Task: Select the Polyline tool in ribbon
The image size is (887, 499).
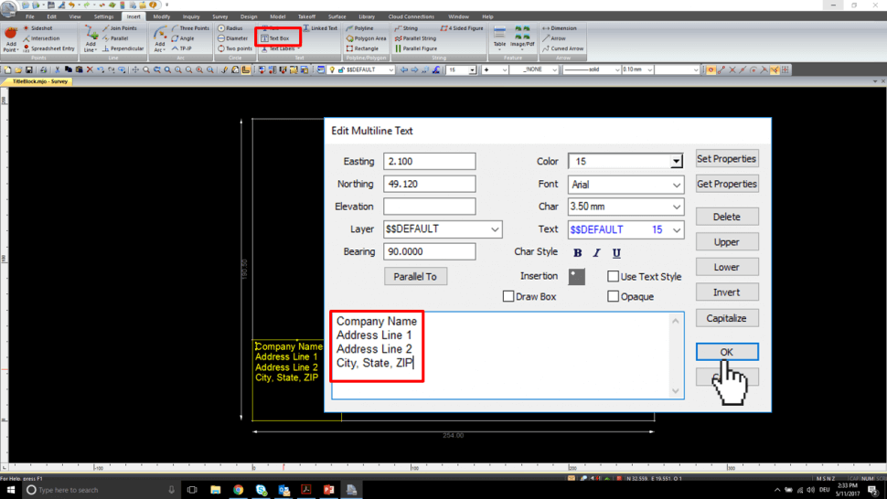Action: click(x=361, y=28)
